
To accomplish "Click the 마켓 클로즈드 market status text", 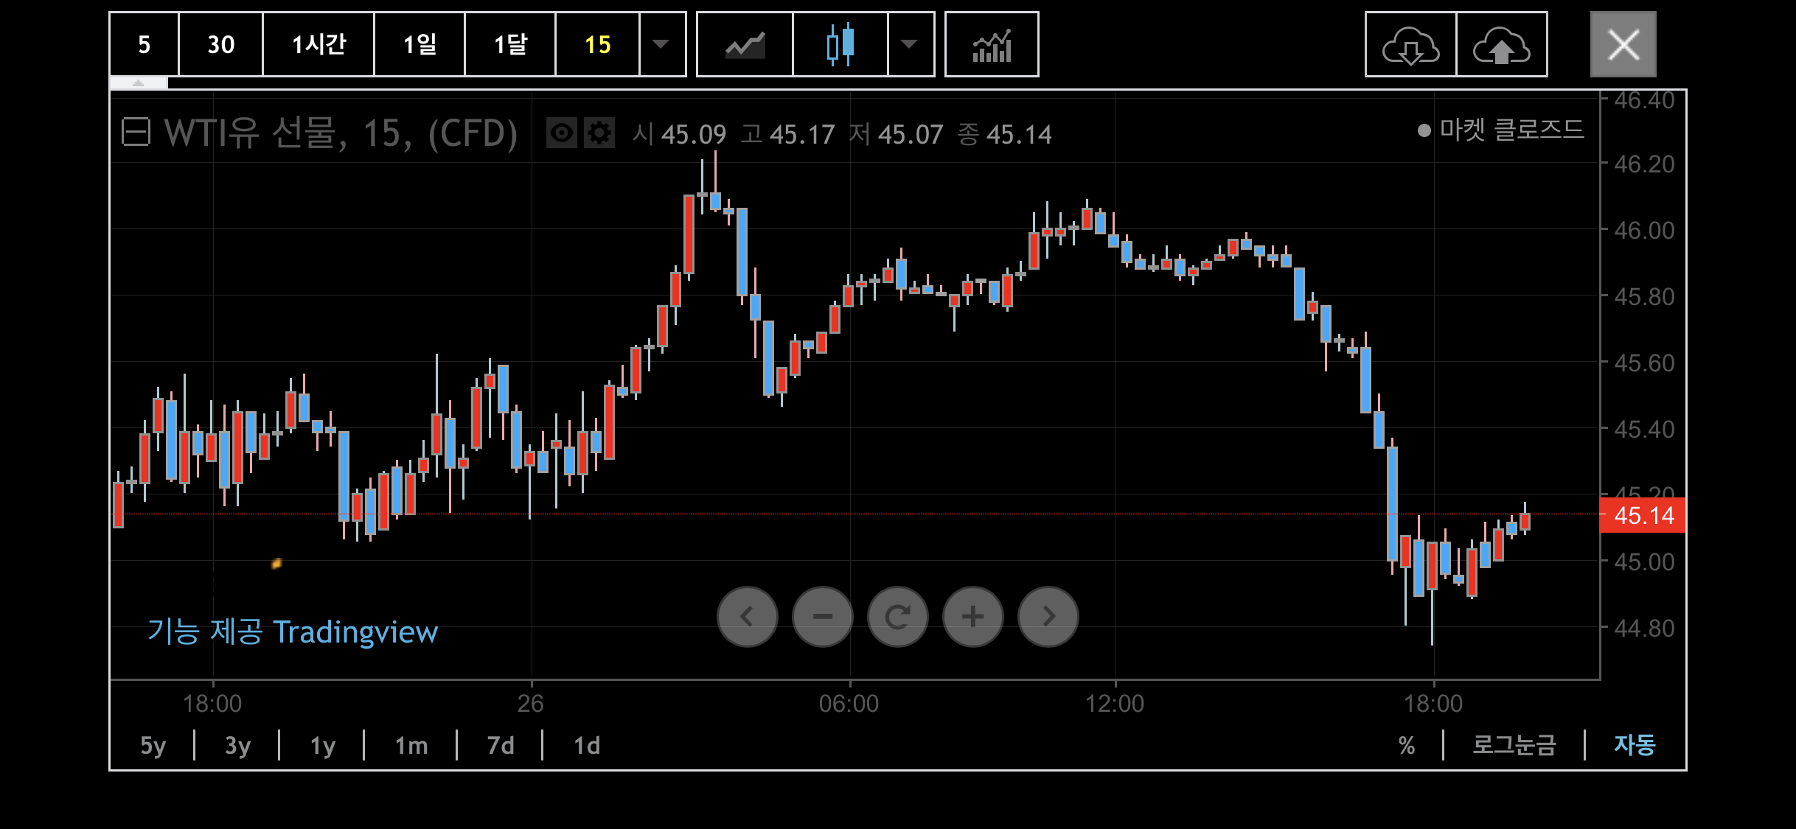I will (x=1511, y=130).
